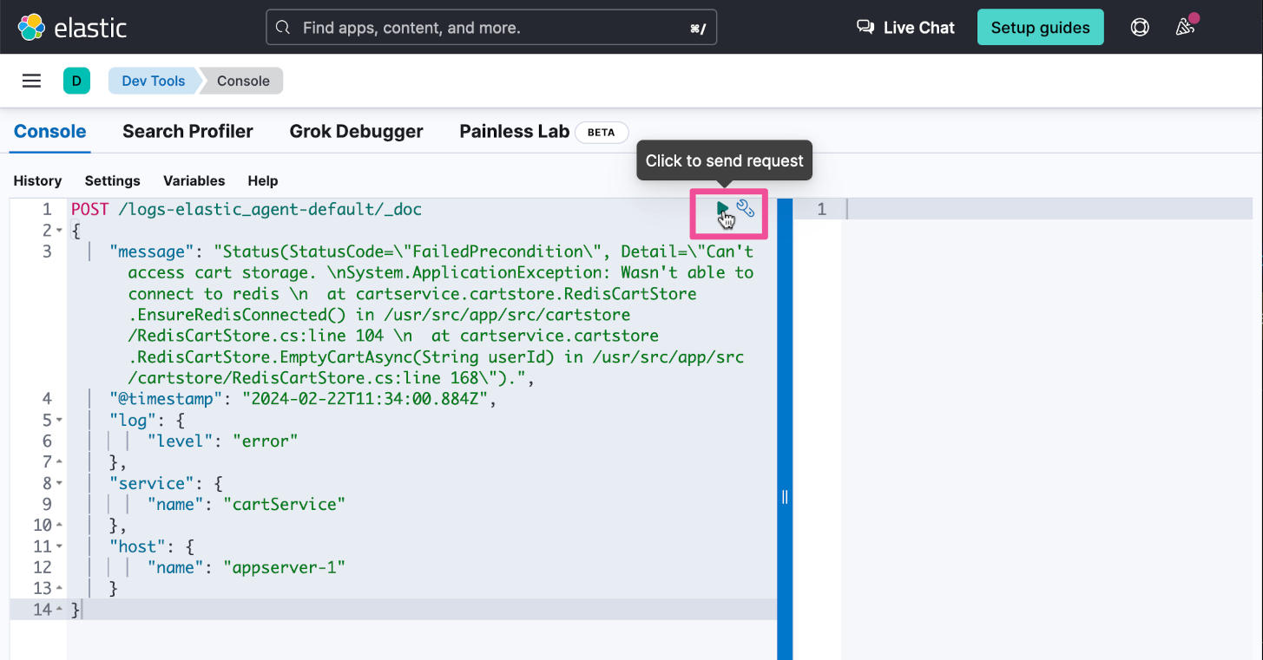This screenshot has width=1263, height=660.
Task: Collapse the "service" object fold arrow
Action: tap(59, 484)
